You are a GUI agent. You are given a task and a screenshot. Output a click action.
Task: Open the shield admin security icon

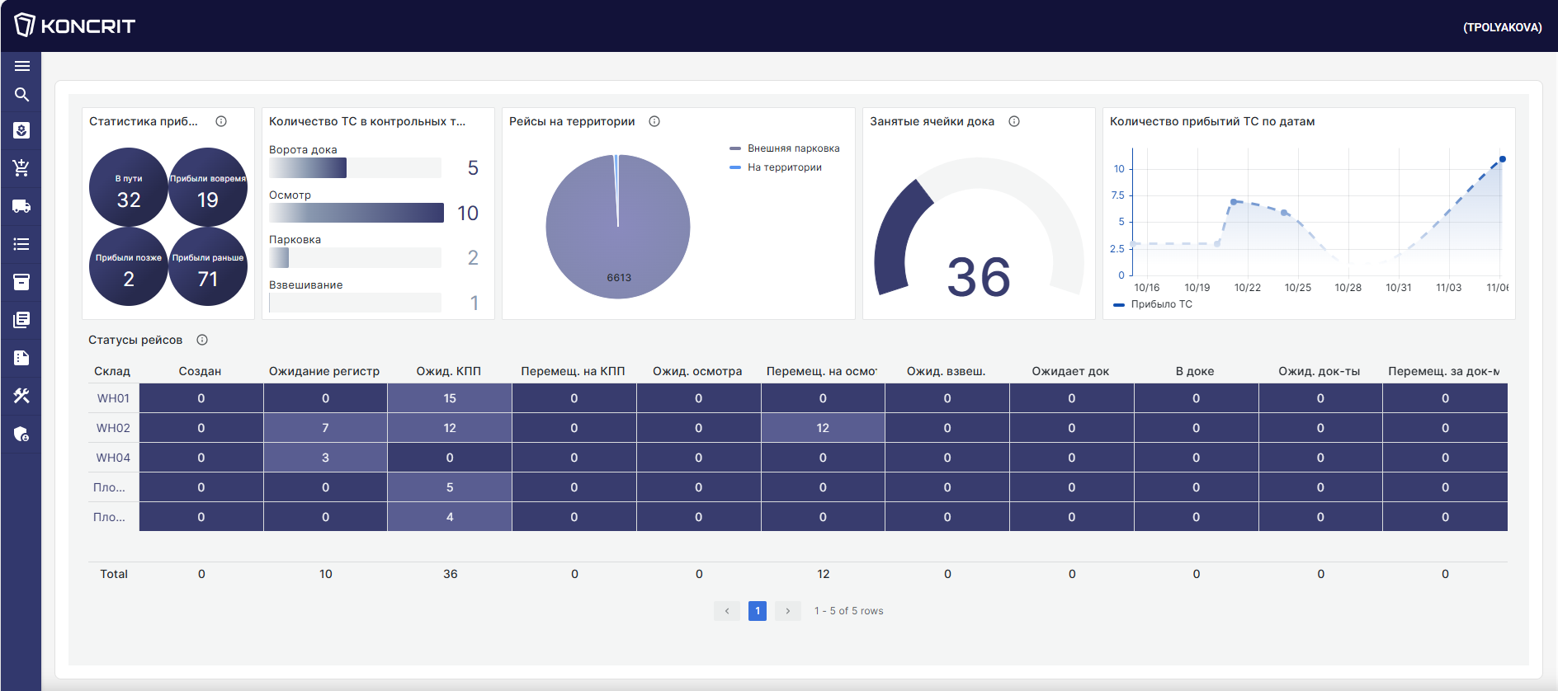[x=21, y=434]
